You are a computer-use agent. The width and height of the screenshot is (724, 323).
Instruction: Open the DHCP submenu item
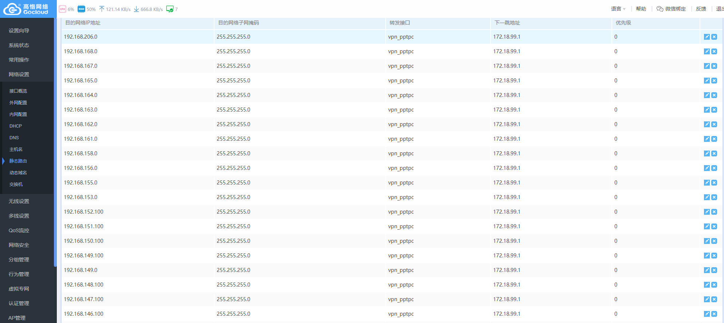click(x=16, y=126)
